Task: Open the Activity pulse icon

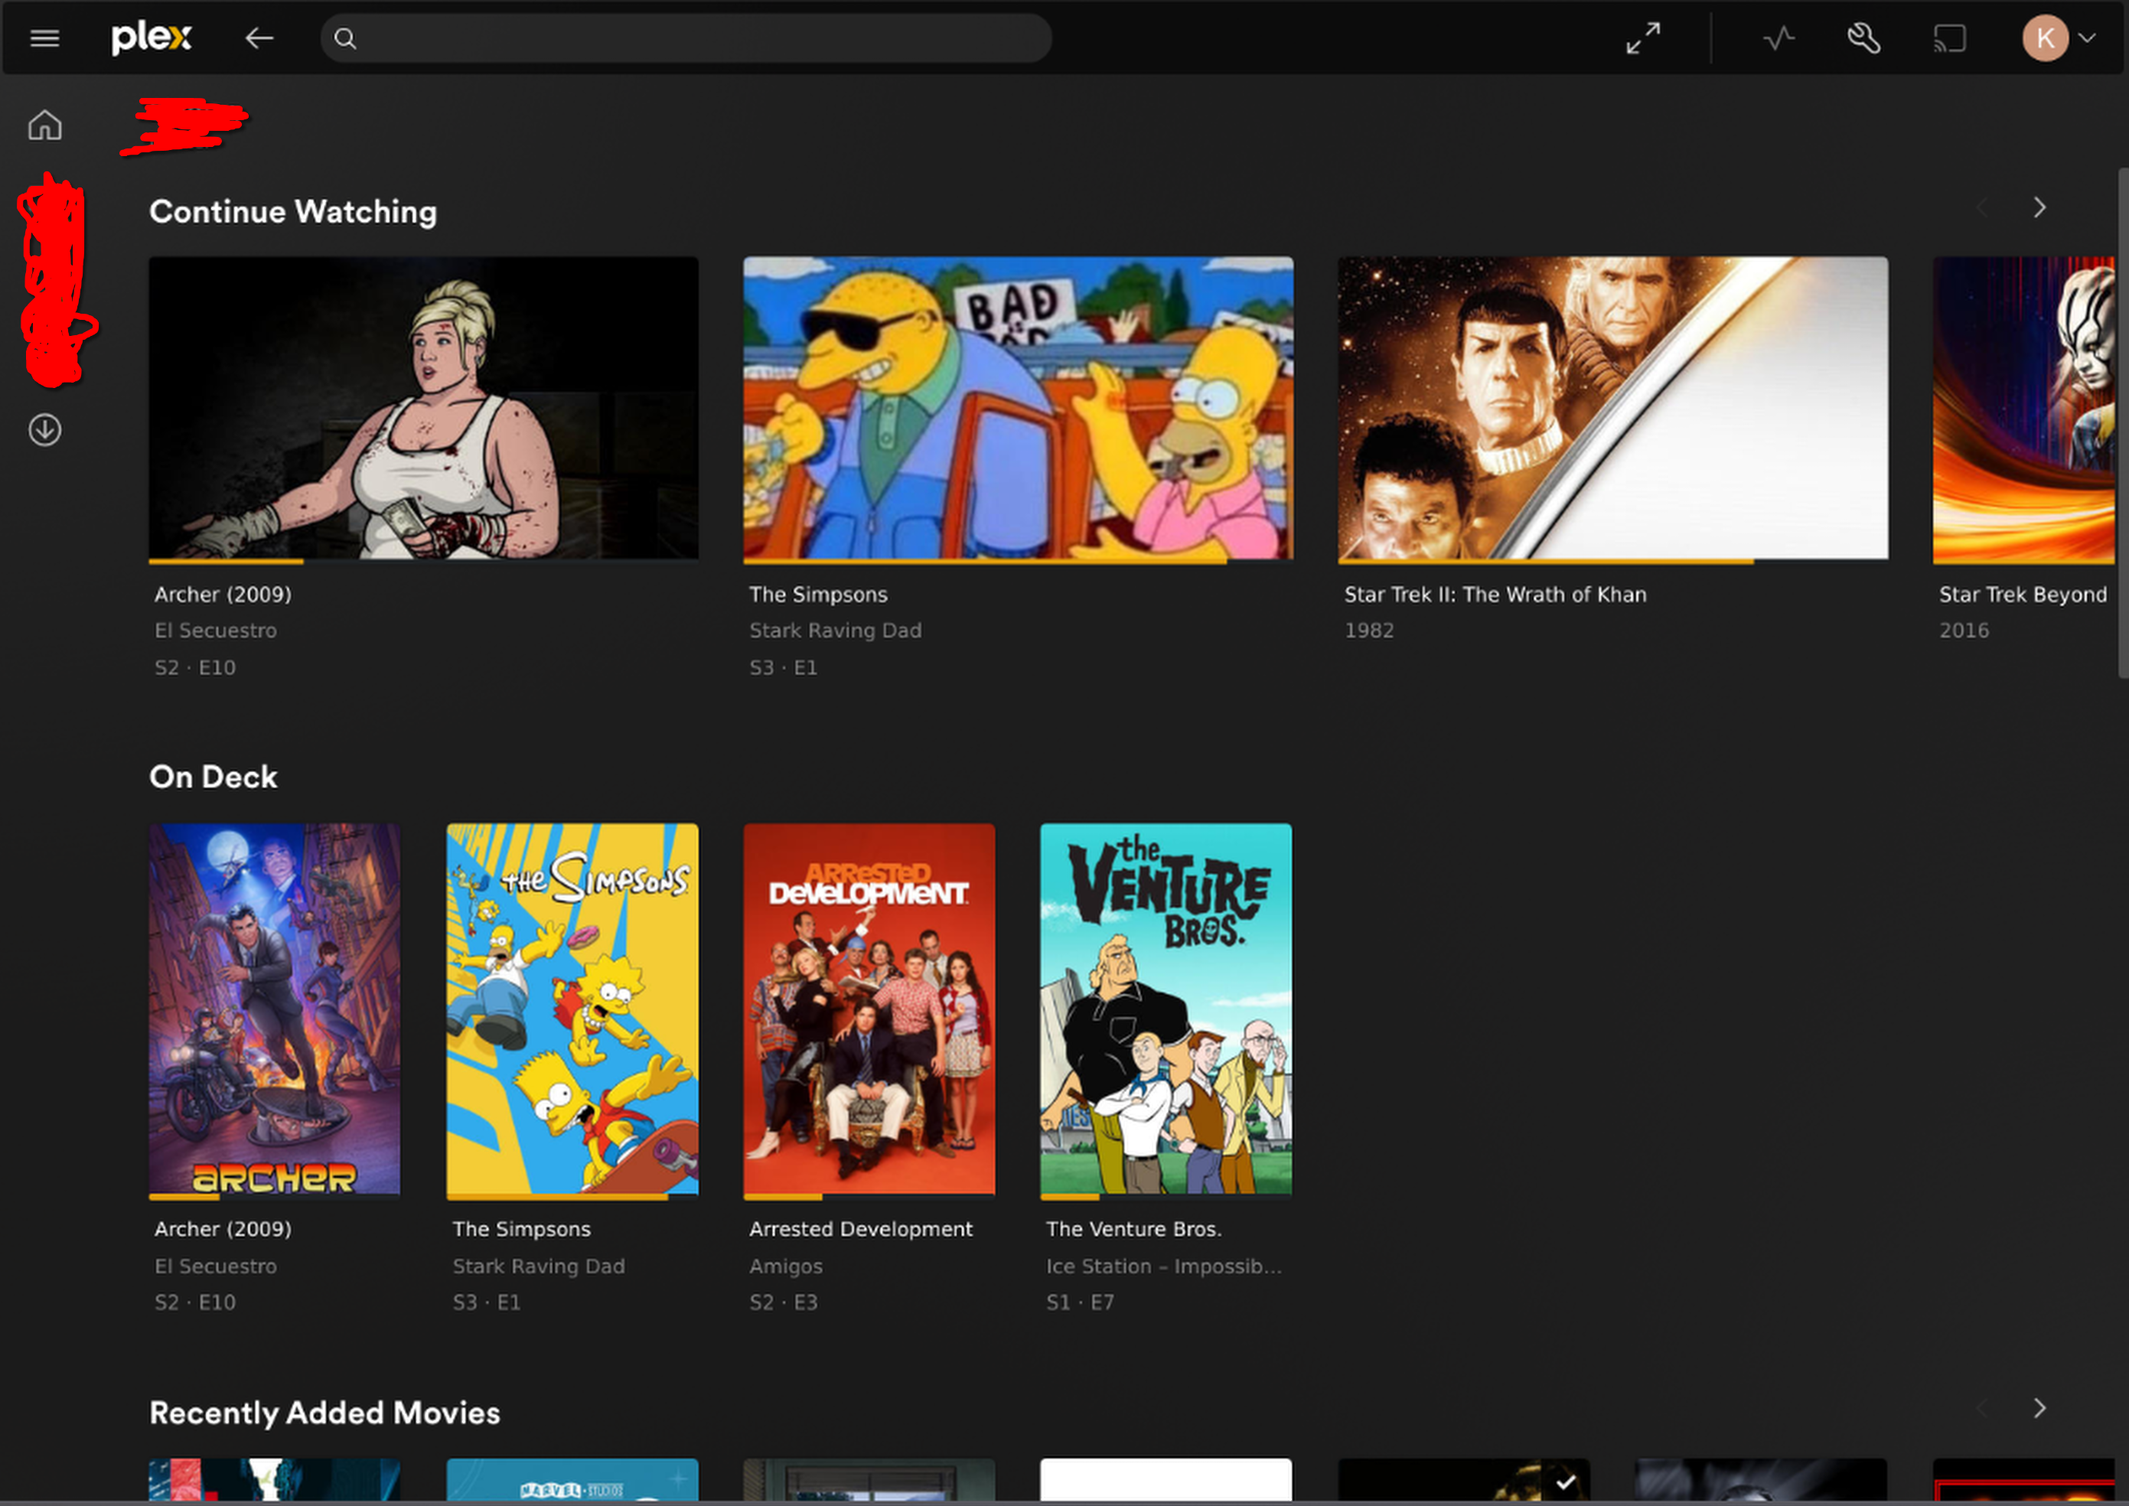Action: point(1779,38)
